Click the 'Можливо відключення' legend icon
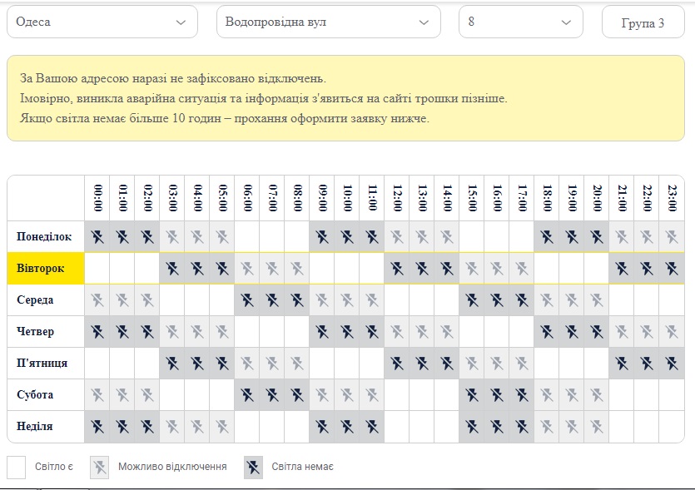The height and width of the screenshot is (490, 695). (99, 467)
